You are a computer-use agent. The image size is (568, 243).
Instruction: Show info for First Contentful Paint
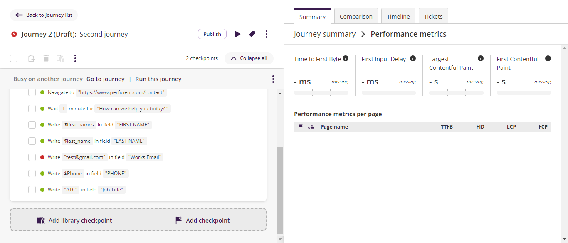pos(548,58)
